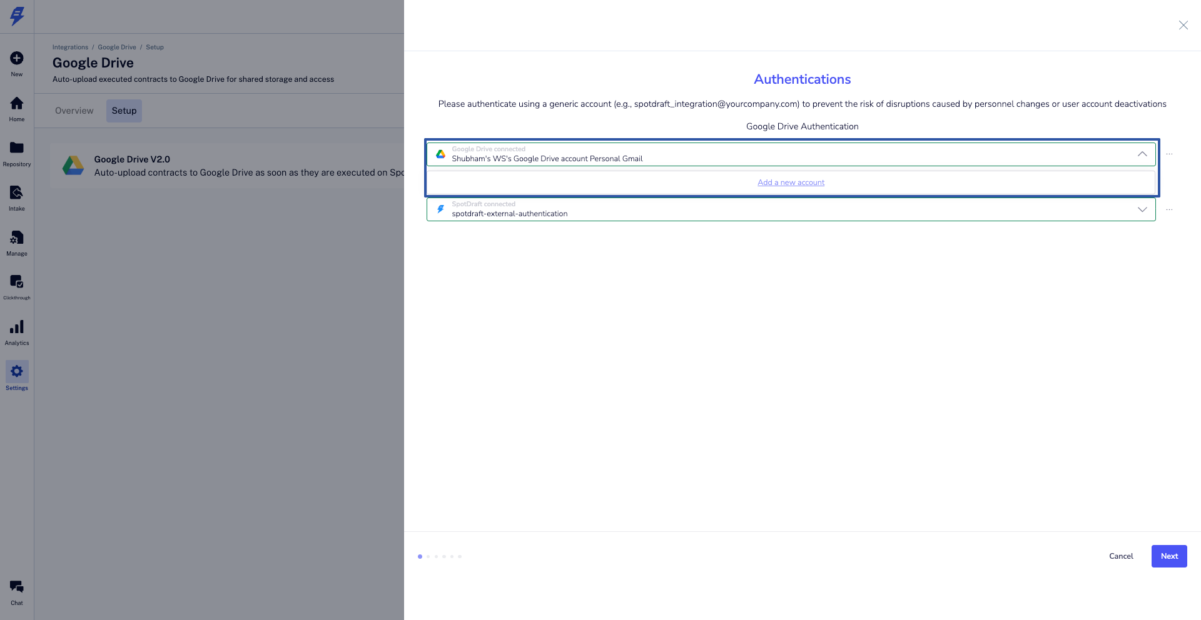Viewport: 1201px width, 620px height.
Task: Open the Intake sidebar icon
Action: pos(17,192)
